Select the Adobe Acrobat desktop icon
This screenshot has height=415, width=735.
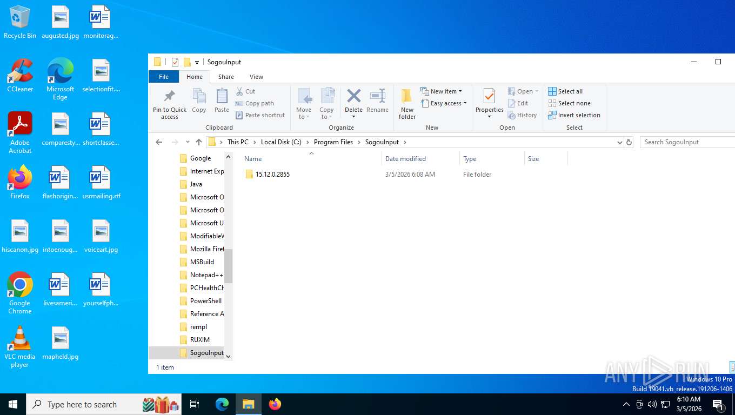(x=20, y=133)
